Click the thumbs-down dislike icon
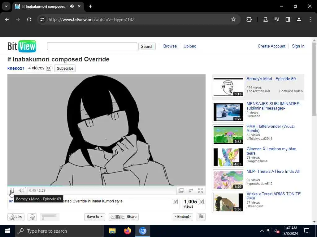 [x=32, y=217]
